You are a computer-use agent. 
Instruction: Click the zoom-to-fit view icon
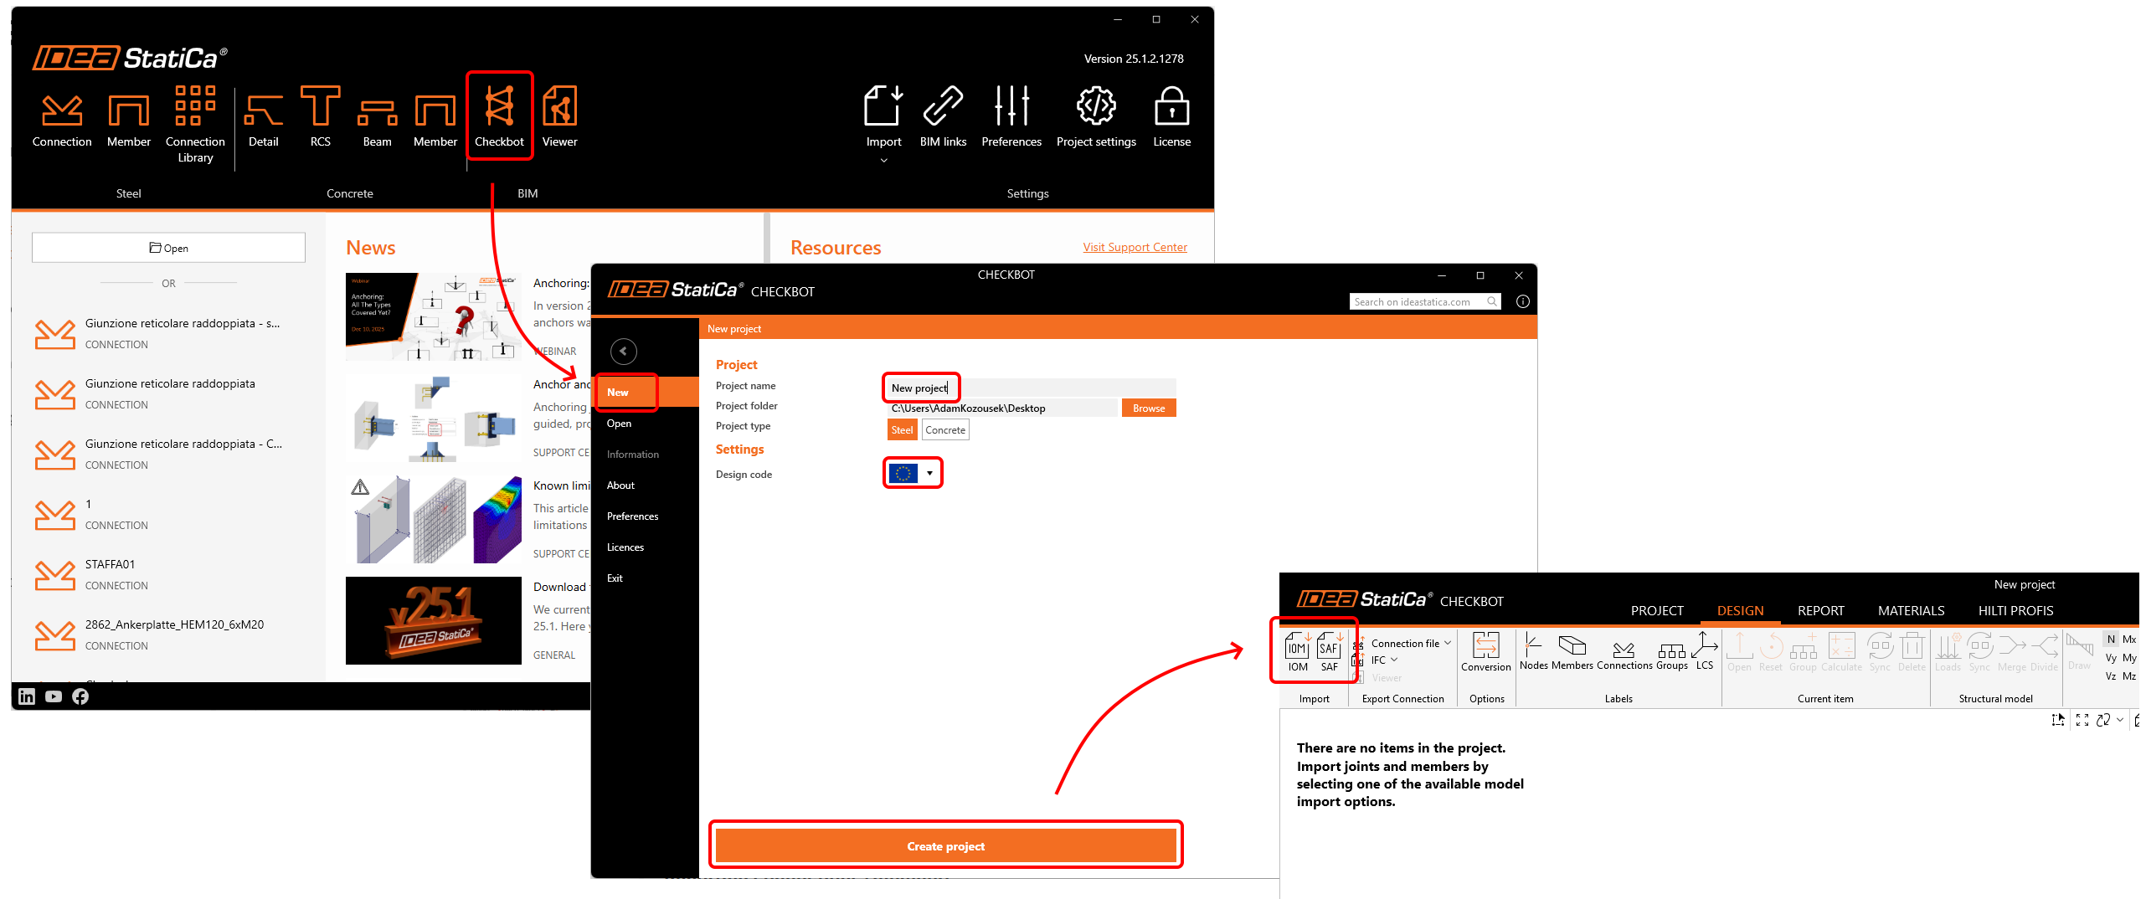coord(2082,720)
